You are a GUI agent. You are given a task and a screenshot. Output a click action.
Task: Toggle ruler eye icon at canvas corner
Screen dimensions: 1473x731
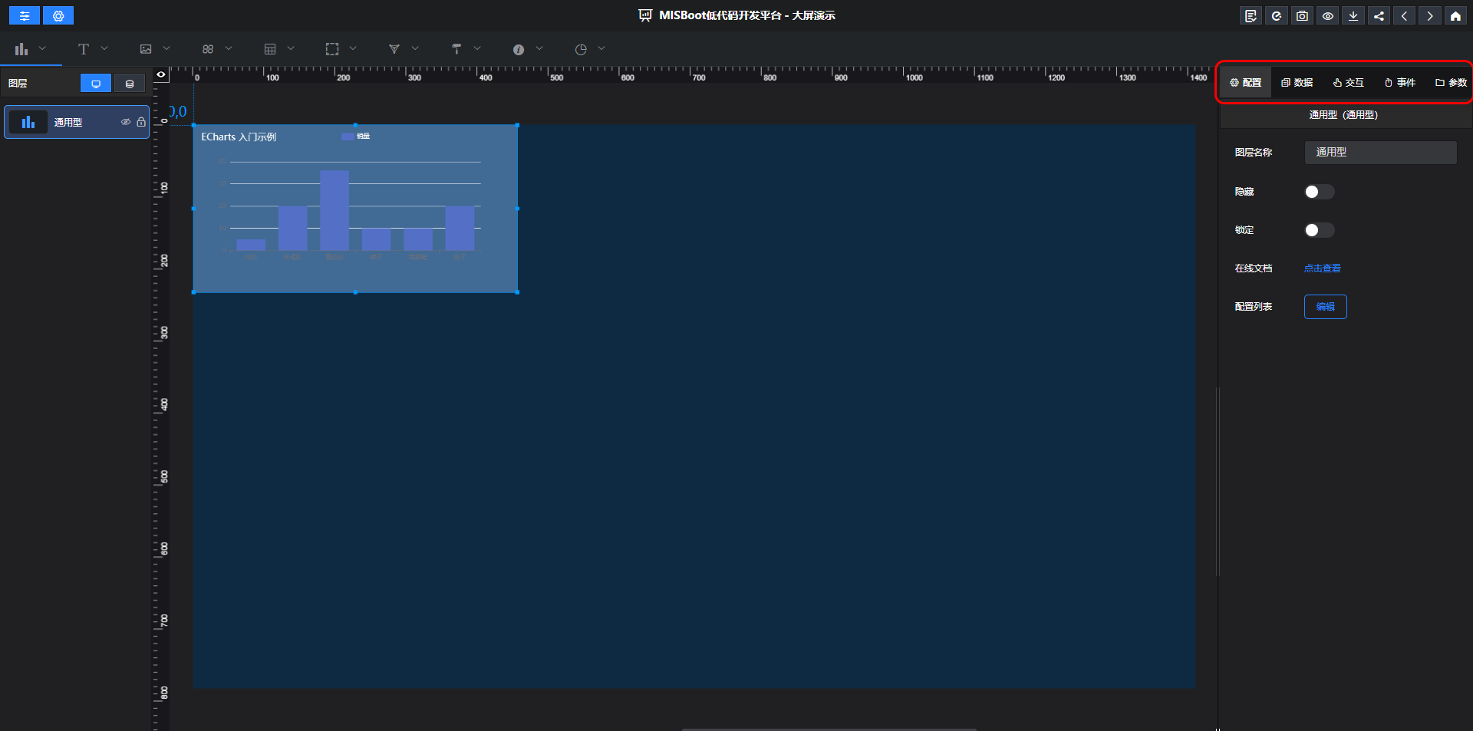tap(161, 74)
